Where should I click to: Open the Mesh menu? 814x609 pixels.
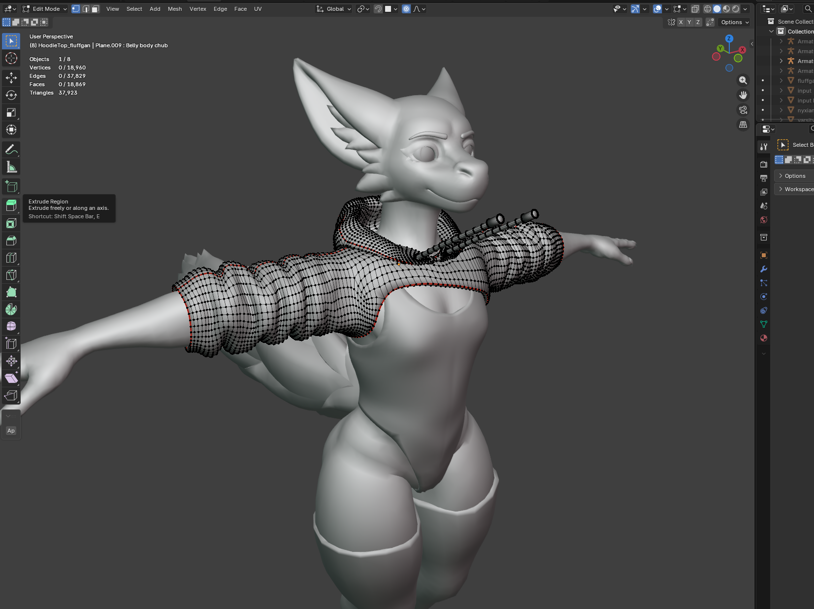[175, 9]
